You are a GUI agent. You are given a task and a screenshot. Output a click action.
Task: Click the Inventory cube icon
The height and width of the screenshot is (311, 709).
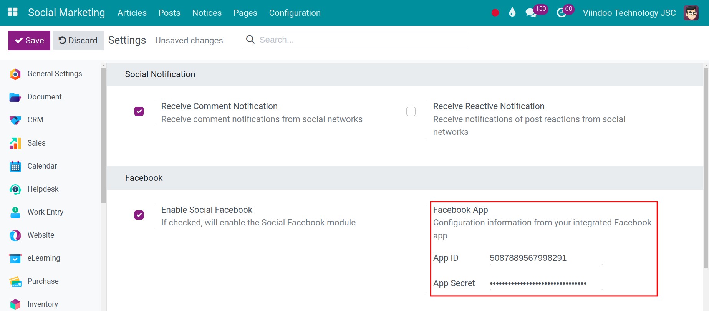15,304
